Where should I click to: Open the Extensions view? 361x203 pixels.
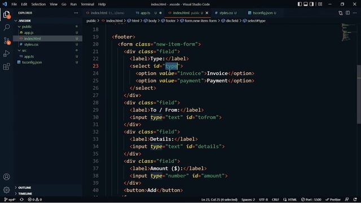tap(6, 67)
